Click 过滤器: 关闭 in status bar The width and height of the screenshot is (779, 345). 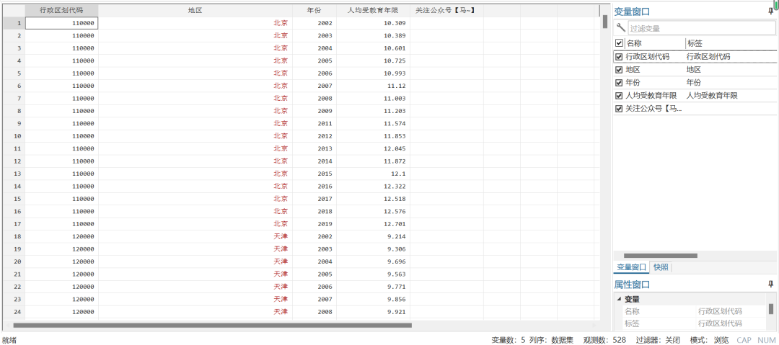coord(659,340)
